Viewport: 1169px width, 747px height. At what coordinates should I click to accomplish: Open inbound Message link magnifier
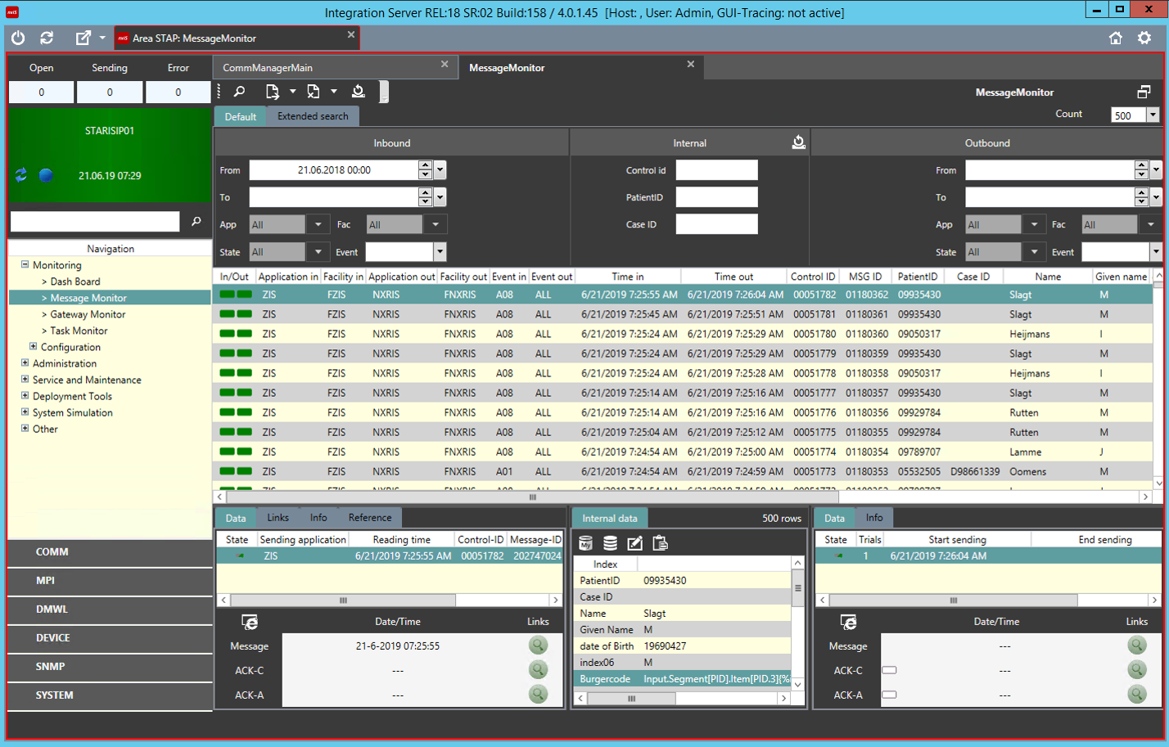pyautogui.click(x=538, y=646)
